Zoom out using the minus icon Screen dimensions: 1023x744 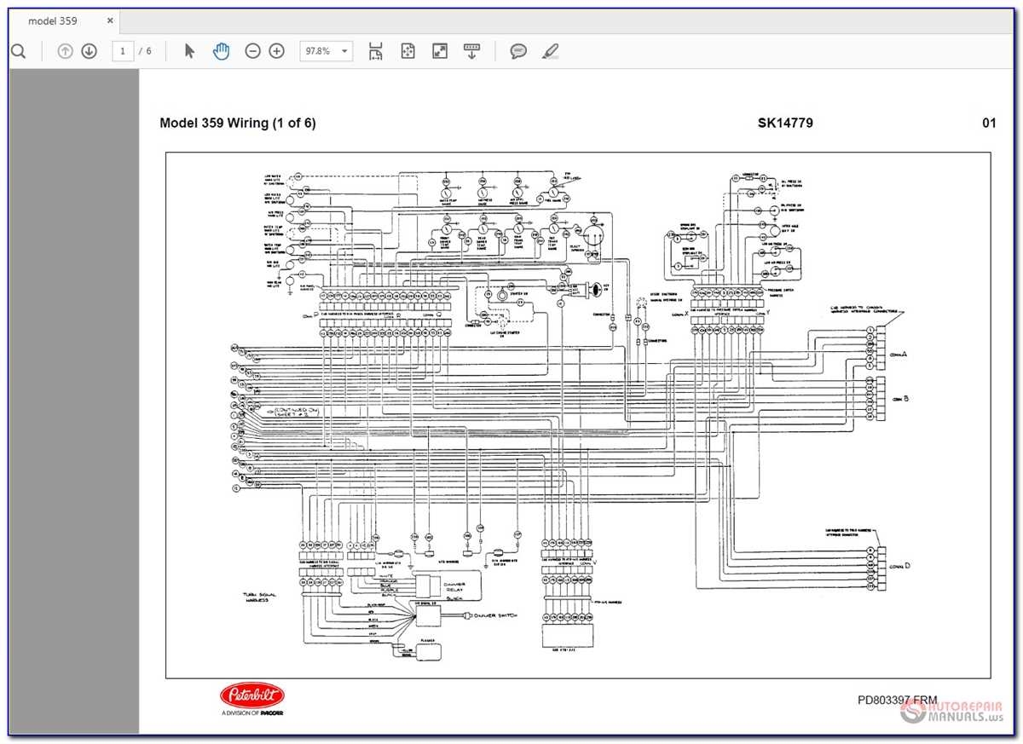[252, 51]
